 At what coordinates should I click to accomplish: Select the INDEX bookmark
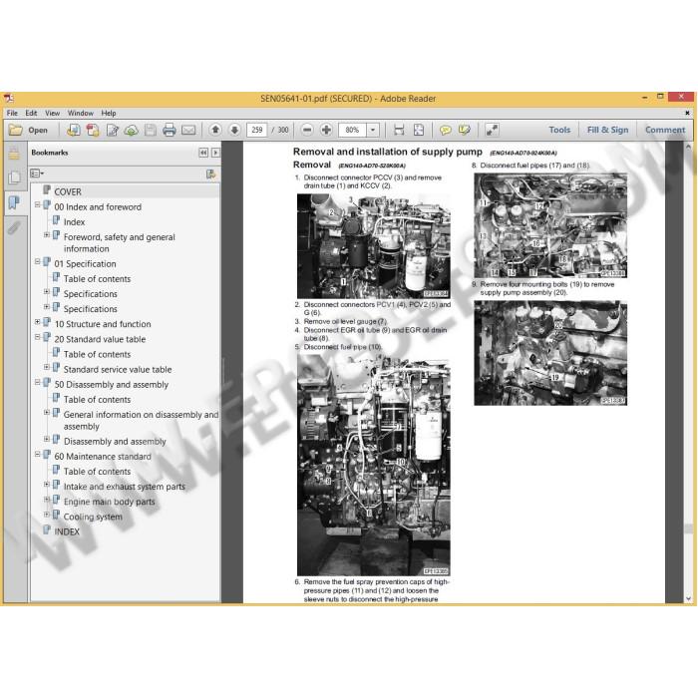coord(67,531)
